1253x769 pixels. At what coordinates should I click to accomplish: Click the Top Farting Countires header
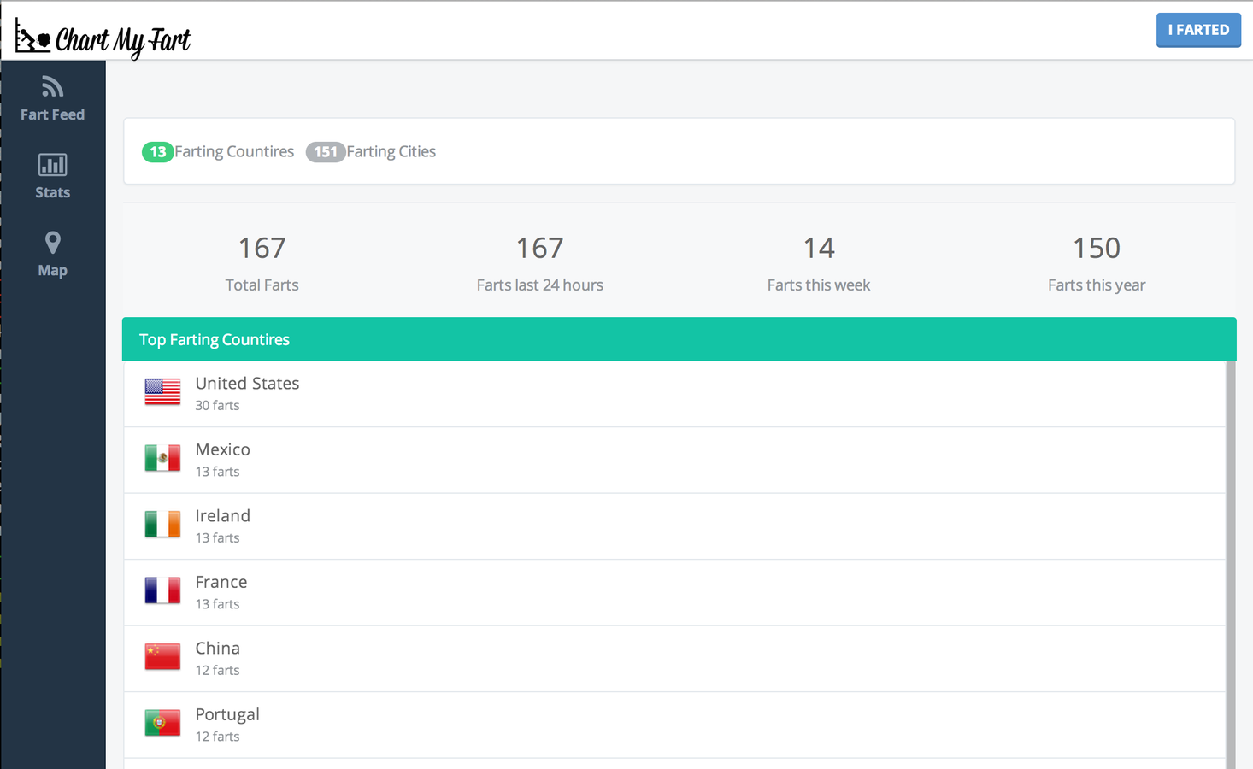(x=679, y=339)
